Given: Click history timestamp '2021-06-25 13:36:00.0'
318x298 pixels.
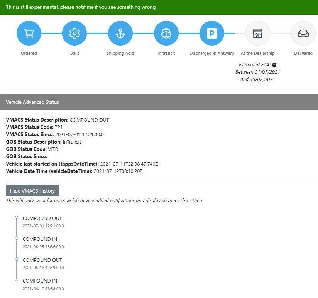Looking at the screenshot, I should point(43,247).
